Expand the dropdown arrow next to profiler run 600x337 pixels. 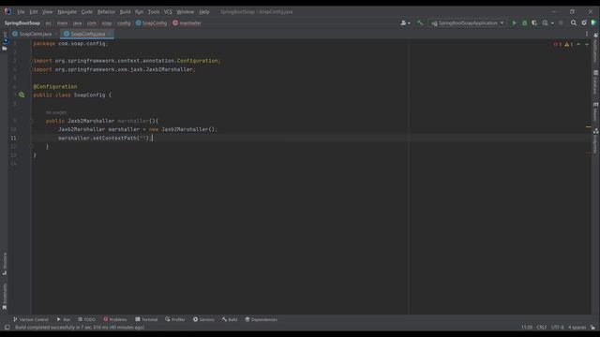click(x=552, y=23)
